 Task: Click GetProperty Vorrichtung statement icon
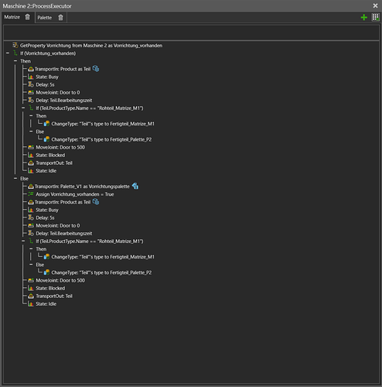coord(15,46)
